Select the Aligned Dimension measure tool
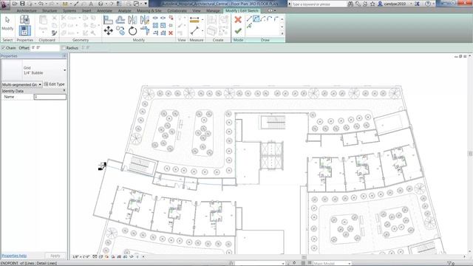 click(x=194, y=20)
